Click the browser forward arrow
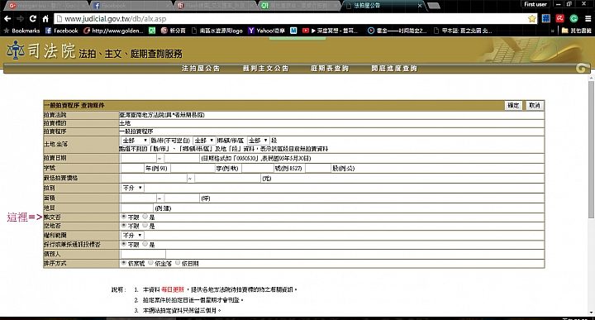This screenshot has width=595, height=320. (20, 18)
